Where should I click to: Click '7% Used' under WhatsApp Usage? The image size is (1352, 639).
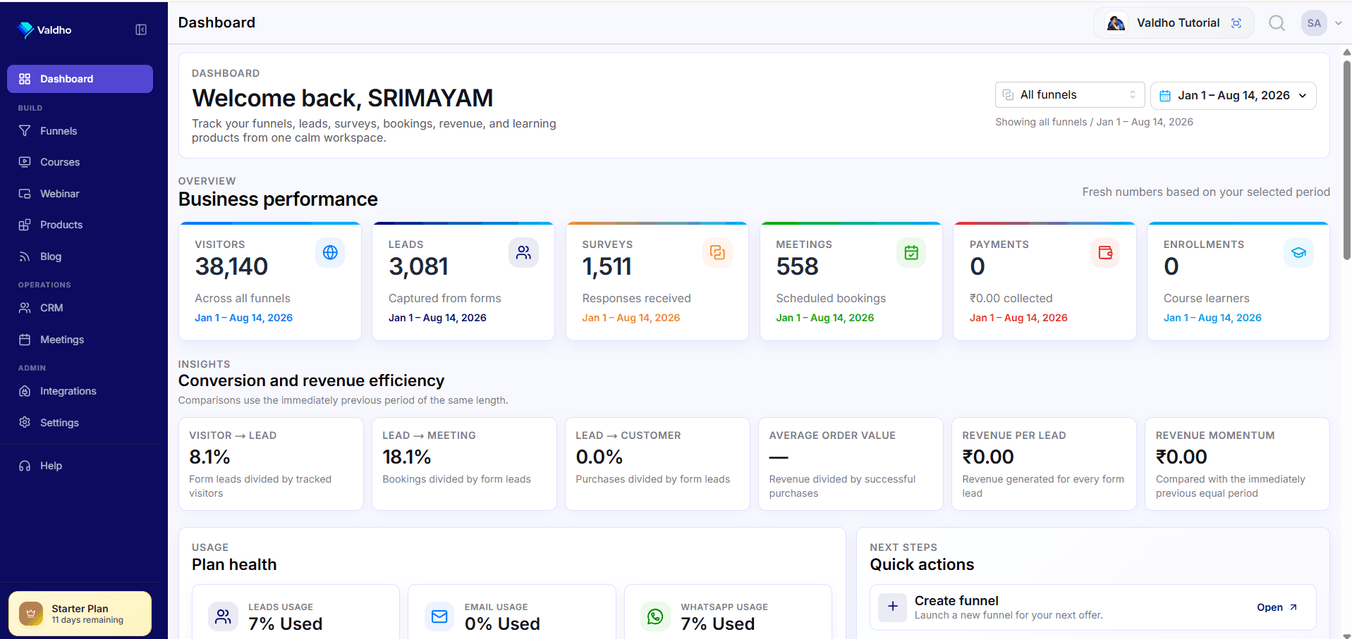point(718,624)
